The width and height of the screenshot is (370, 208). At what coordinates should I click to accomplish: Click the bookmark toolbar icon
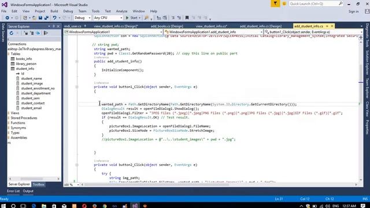(187, 18)
